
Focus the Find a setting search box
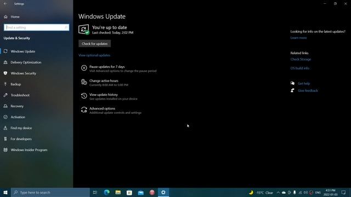pyautogui.click(x=37, y=27)
